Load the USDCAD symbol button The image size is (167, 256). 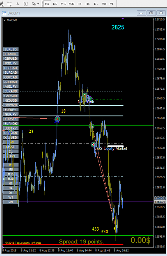[11, 68]
